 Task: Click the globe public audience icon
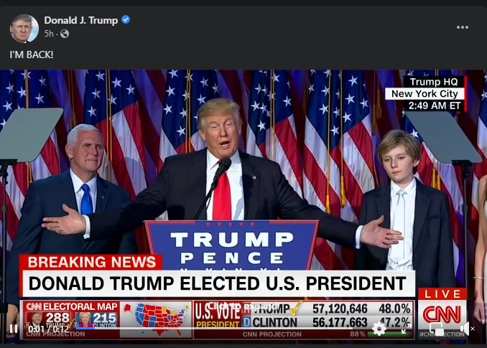65,34
